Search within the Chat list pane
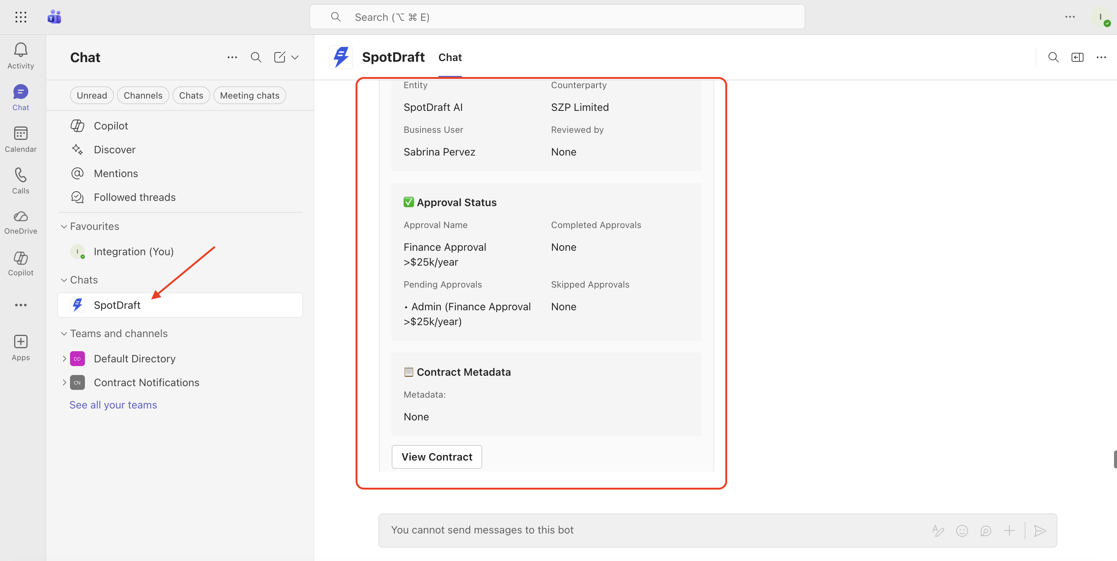Screen dimensions: 1117x561 point(256,57)
